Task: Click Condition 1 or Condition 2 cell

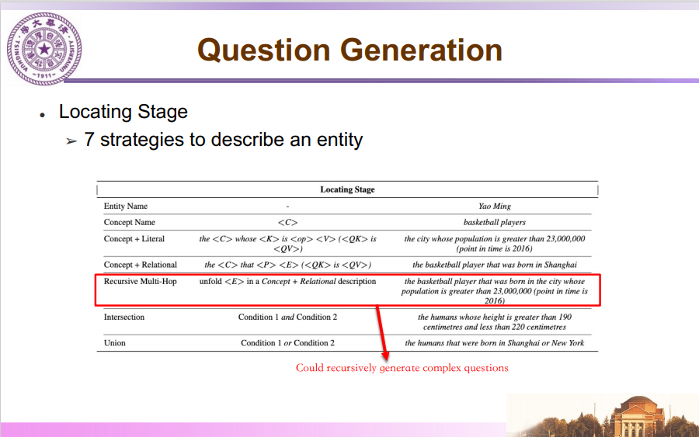Action: [x=287, y=342]
